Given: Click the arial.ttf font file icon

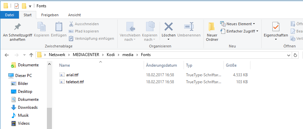Looking at the screenshot, I should point(62,75).
